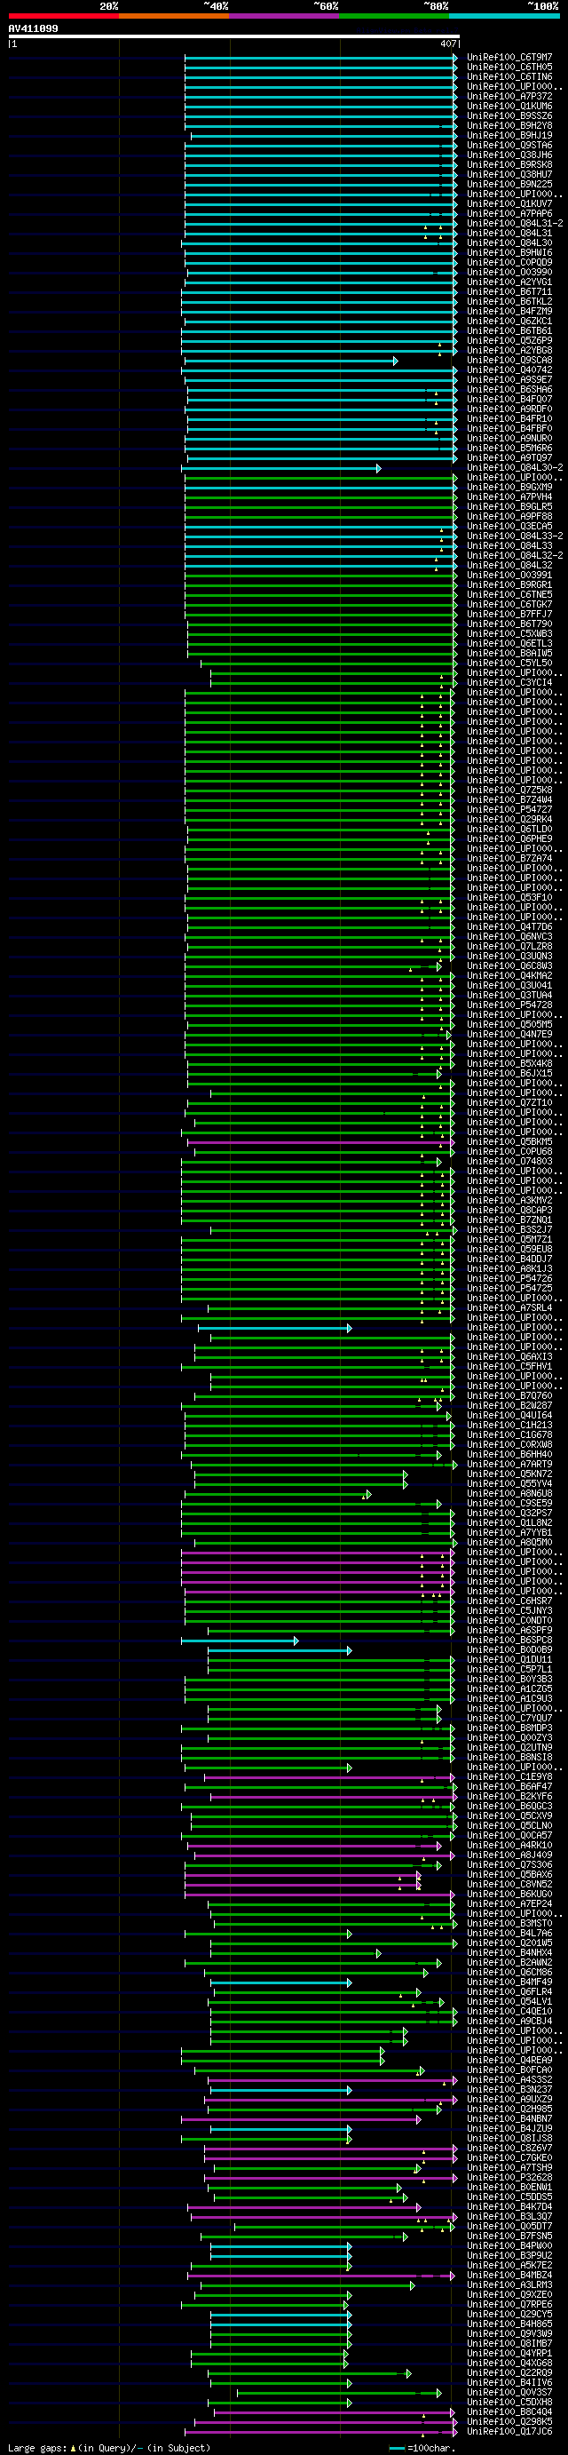Select hit label UniRef100_B3S2J7
568x2455 pixels.
[x=509, y=1229]
